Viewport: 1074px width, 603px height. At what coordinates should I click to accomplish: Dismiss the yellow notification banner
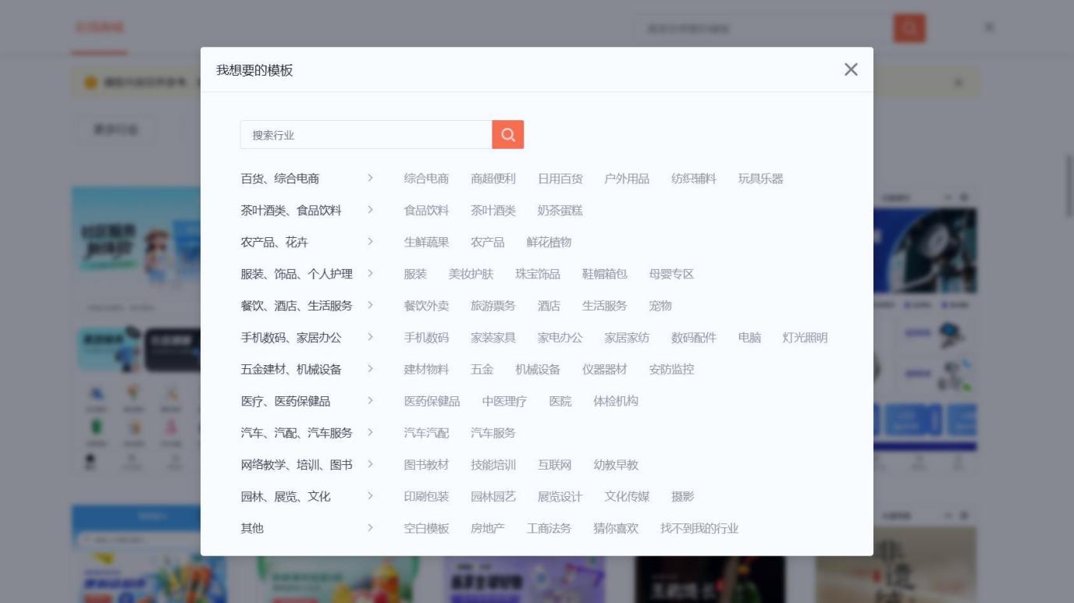(x=959, y=83)
